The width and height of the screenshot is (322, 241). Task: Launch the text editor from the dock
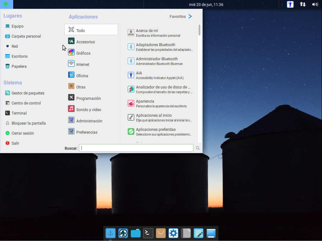click(x=199, y=233)
